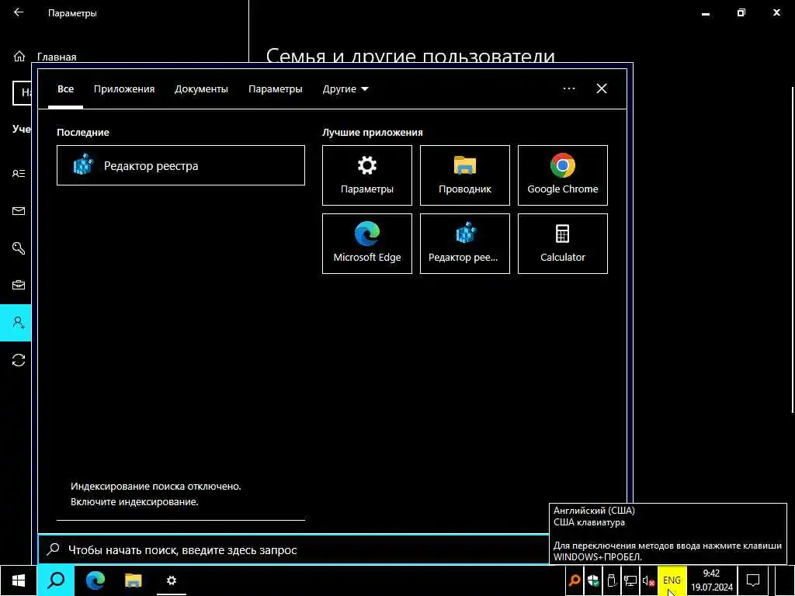795x596 pixels.
Task: Open the notification center icon
Action: click(x=753, y=580)
